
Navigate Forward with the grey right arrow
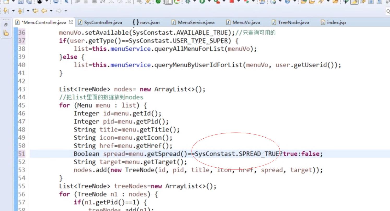tap(58, 11)
